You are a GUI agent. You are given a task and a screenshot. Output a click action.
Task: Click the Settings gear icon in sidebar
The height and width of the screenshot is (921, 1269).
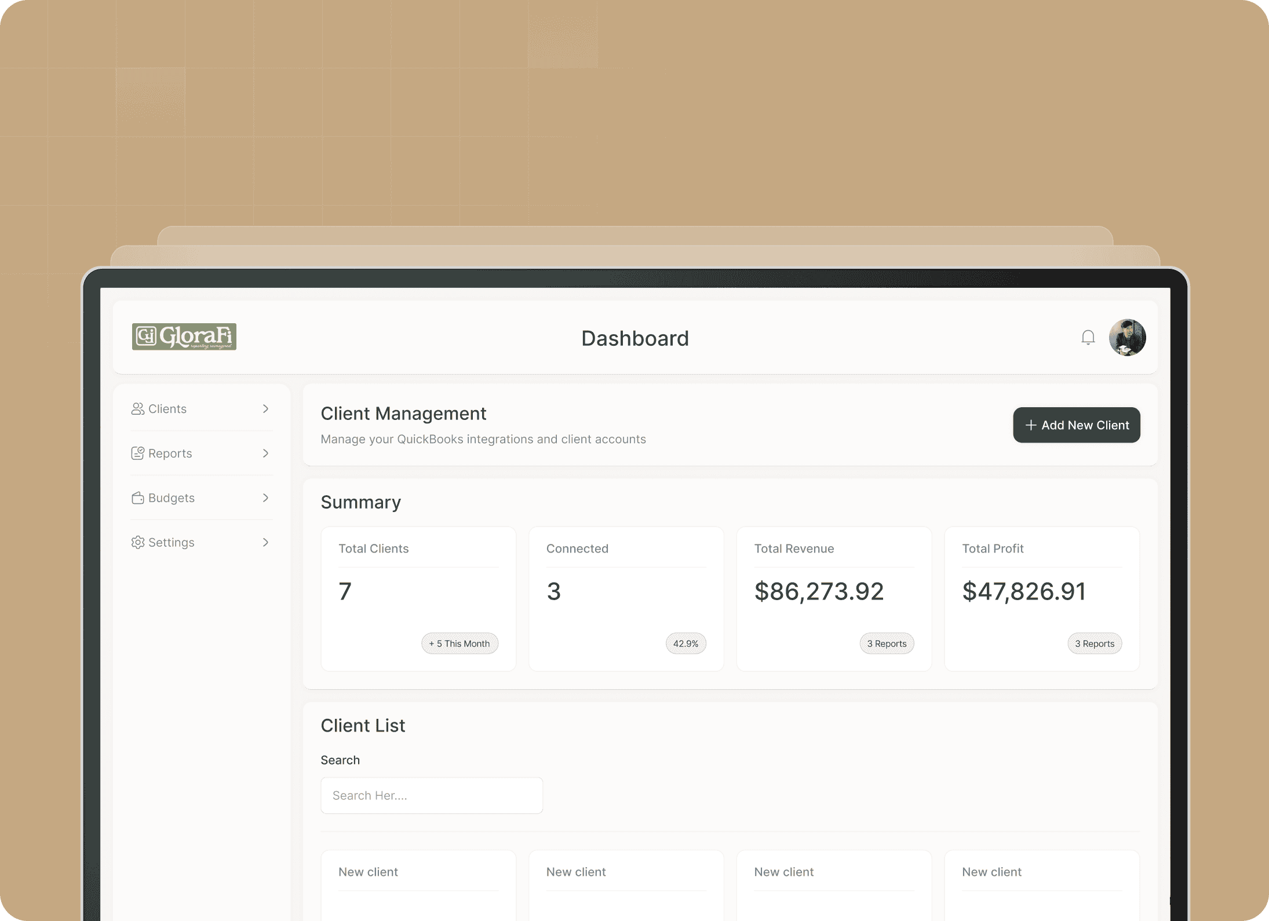pyautogui.click(x=137, y=543)
